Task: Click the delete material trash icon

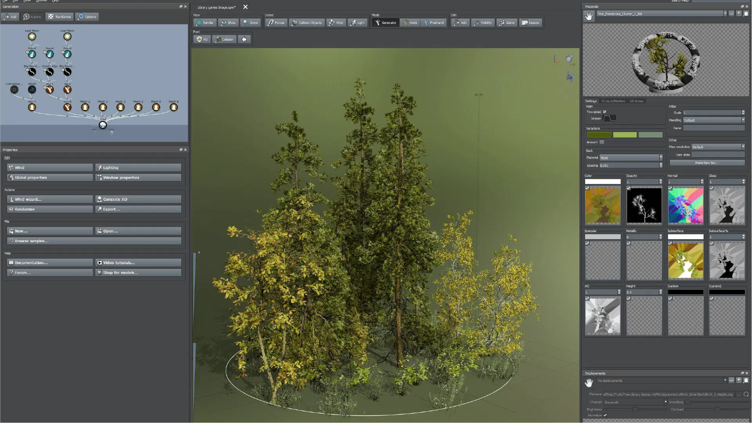Action: tap(746, 14)
